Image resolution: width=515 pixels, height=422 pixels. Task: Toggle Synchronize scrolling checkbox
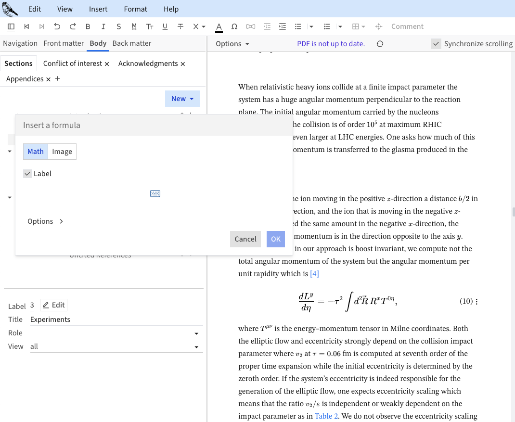click(436, 44)
